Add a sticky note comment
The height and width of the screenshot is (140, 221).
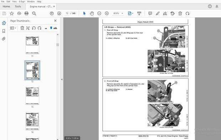coord(150,14)
